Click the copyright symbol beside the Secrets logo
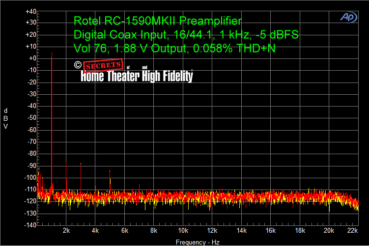Image resolution: width=369 pixels, height=246 pixels. coord(77,65)
